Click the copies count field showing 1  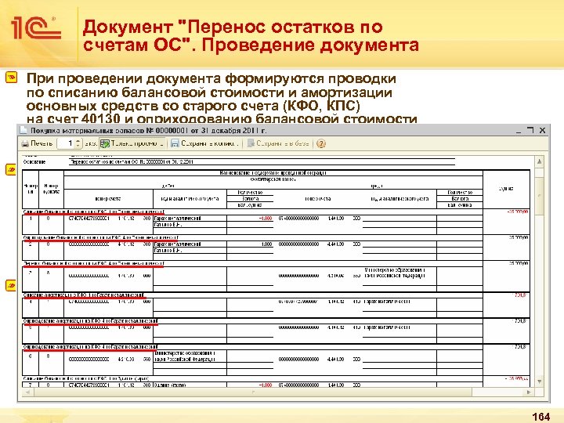coord(67,143)
